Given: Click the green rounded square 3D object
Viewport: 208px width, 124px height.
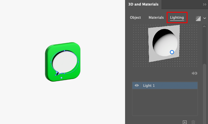Looking at the screenshot, I should pyautogui.click(x=63, y=62).
